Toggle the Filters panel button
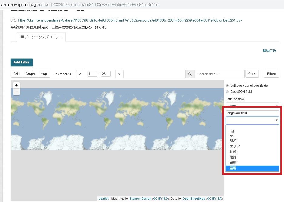This screenshot has height=202, width=284. tap(271, 74)
